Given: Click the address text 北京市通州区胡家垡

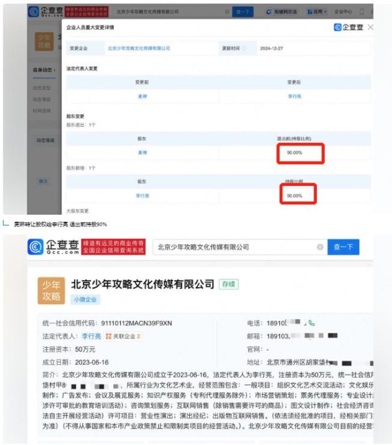Looking at the screenshot, I should pyautogui.click(x=297, y=362).
